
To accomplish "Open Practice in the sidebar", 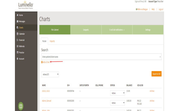I will point(26,52).
